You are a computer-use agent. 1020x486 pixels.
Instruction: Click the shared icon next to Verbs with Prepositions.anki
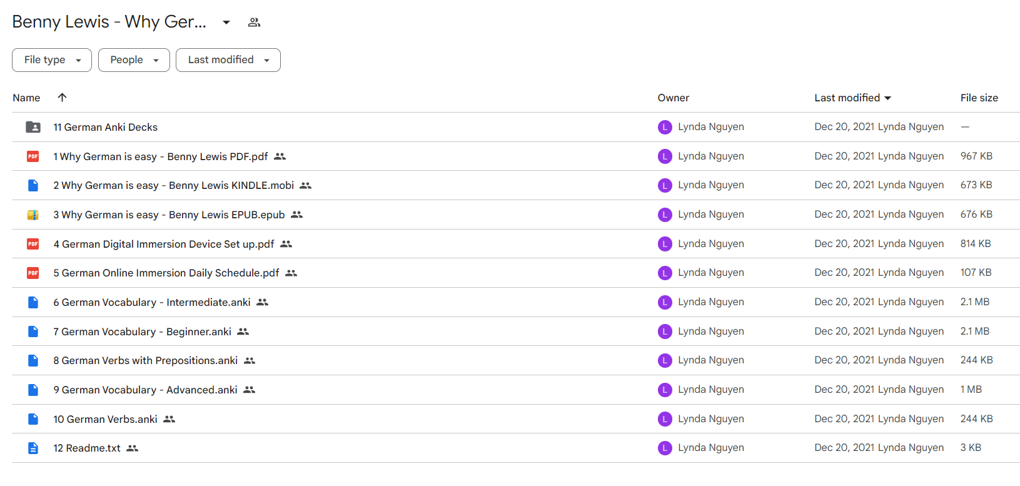click(x=250, y=361)
